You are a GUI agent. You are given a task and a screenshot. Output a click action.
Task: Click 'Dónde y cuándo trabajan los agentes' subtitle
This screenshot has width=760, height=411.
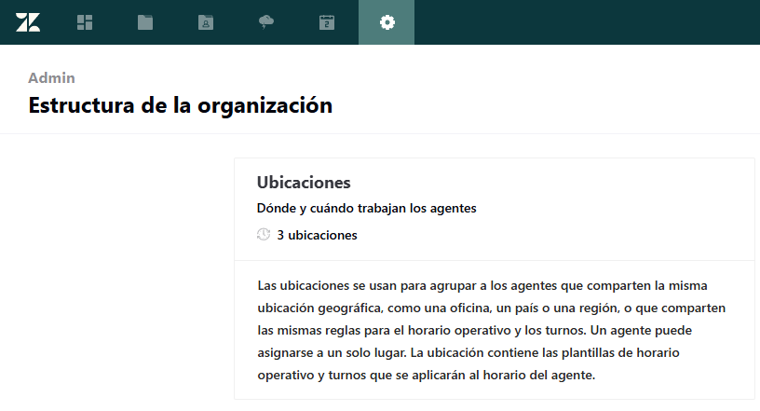[366, 208]
